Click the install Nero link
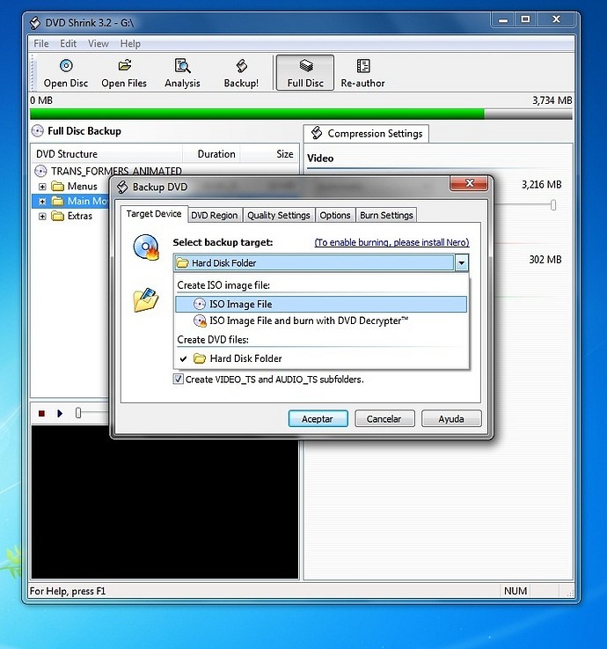This screenshot has width=607, height=649. pos(391,242)
